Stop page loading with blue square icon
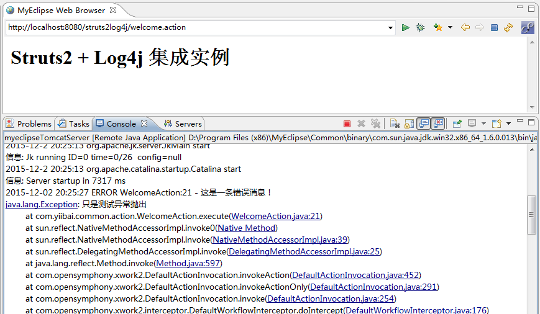540x314 pixels. [x=494, y=27]
